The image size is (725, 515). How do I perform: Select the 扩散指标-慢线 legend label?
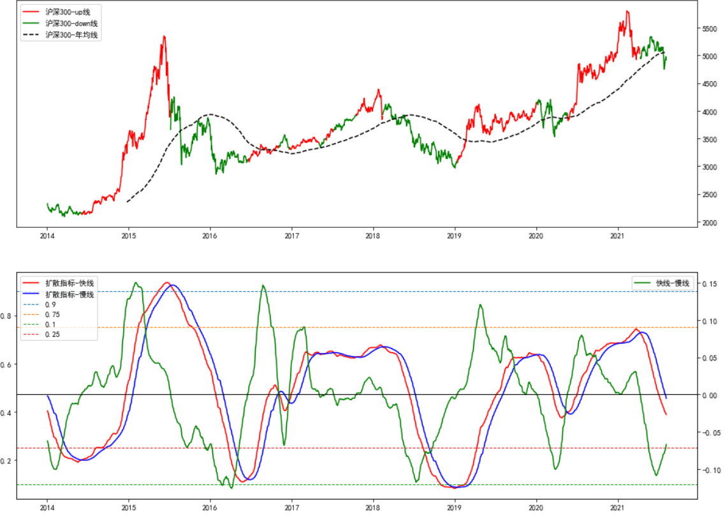(x=70, y=294)
